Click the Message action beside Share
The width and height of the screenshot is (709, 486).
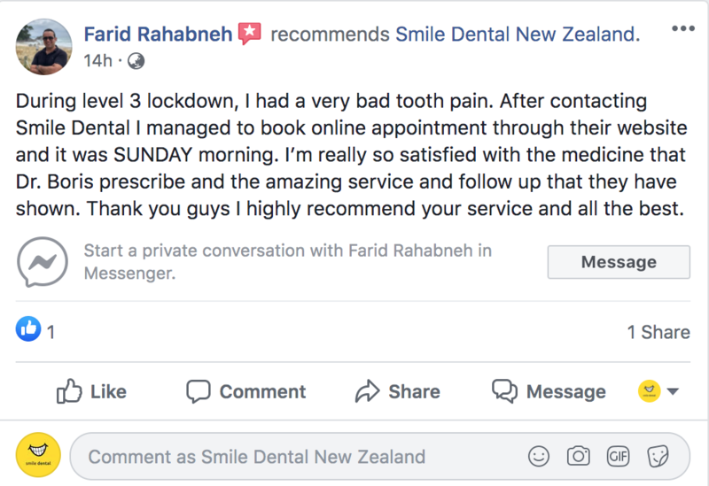point(549,391)
